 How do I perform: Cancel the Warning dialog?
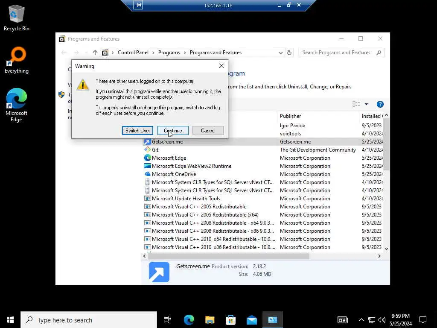[208, 131]
